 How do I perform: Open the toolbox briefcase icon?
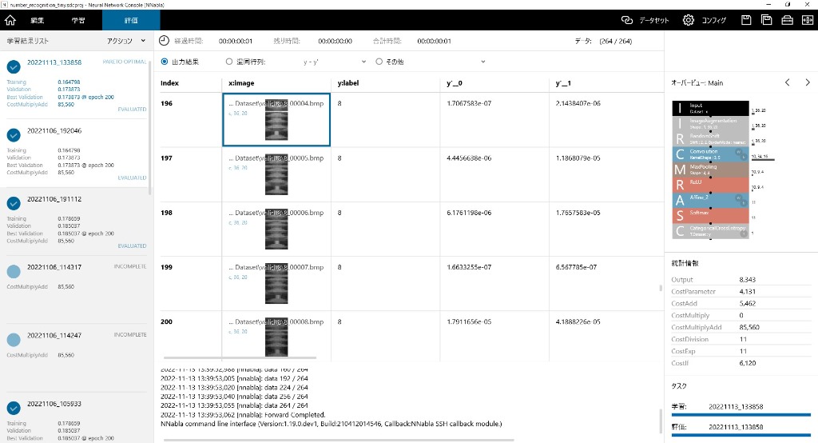click(x=787, y=20)
